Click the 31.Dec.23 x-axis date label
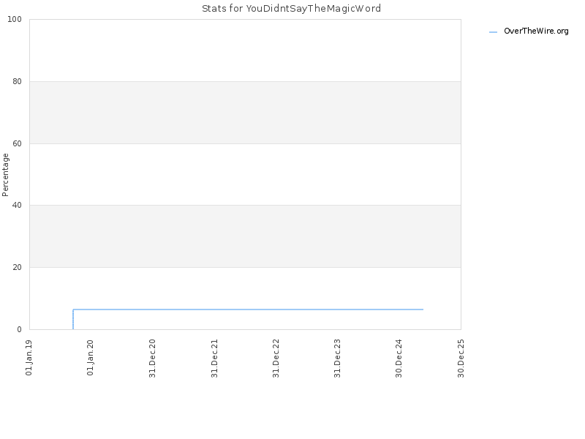 338,359
